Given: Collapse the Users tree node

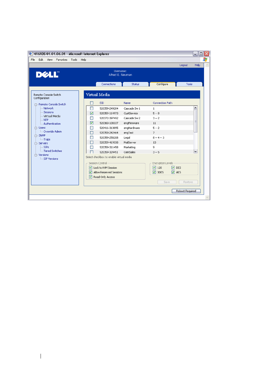Looking at the screenshot, I should [x=36, y=128].
